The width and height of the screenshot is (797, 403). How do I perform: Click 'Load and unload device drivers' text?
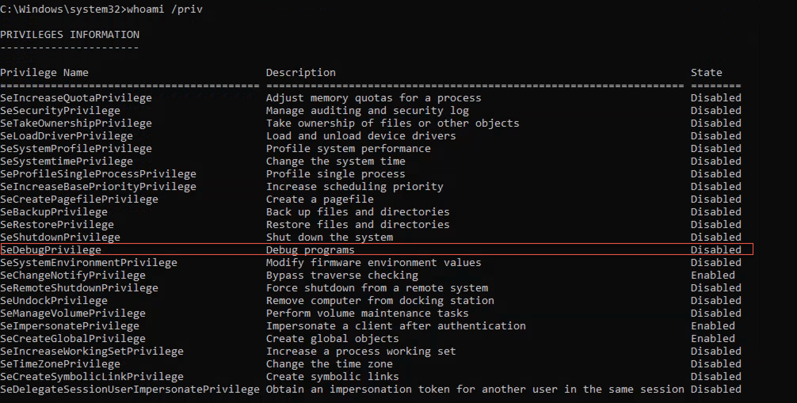(x=361, y=136)
